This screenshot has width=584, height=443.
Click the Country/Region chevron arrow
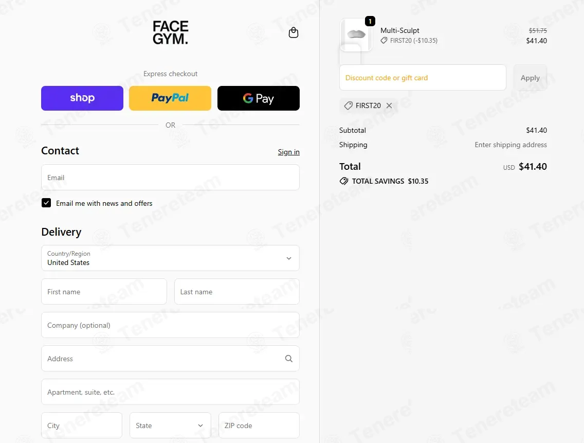[x=288, y=258]
